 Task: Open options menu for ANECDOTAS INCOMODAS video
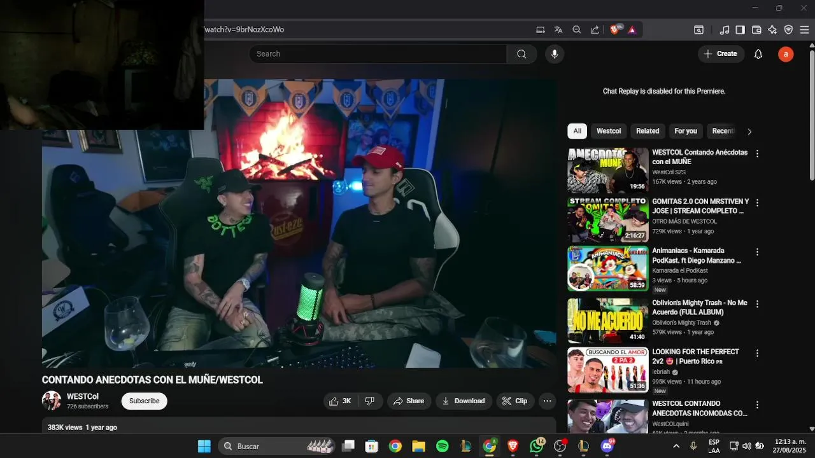(x=757, y=405)
